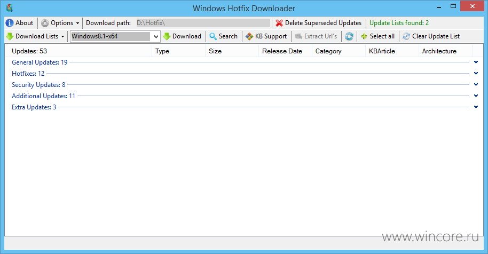Click Select all with plus icon
Screen dimensions: 488x254
coord(377,36)
